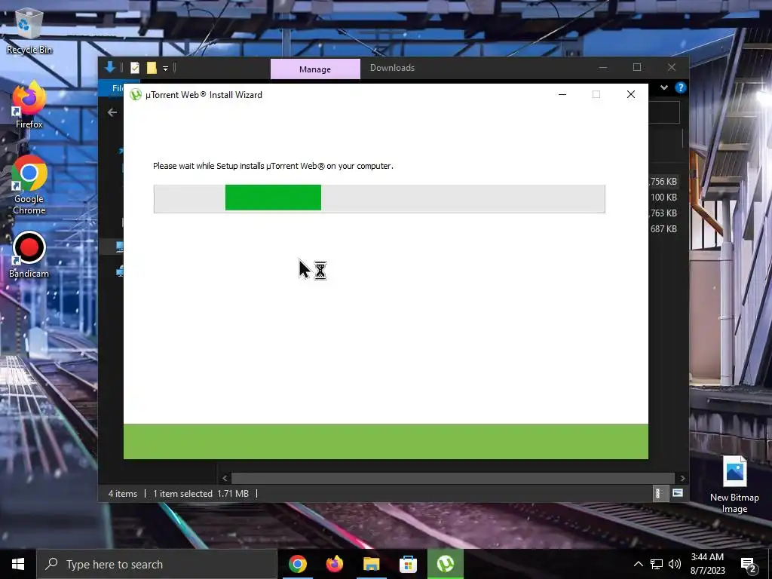This screenshot has height=579, width=772.
Task: Select the Firefox desktop shortcut
Action: click(x=29, y=105)
